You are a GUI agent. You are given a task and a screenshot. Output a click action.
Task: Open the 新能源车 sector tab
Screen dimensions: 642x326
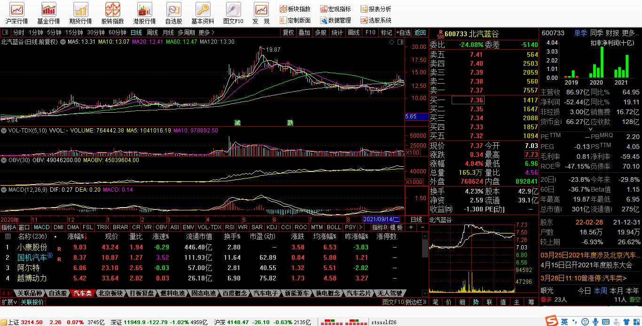tap(297, 293)
